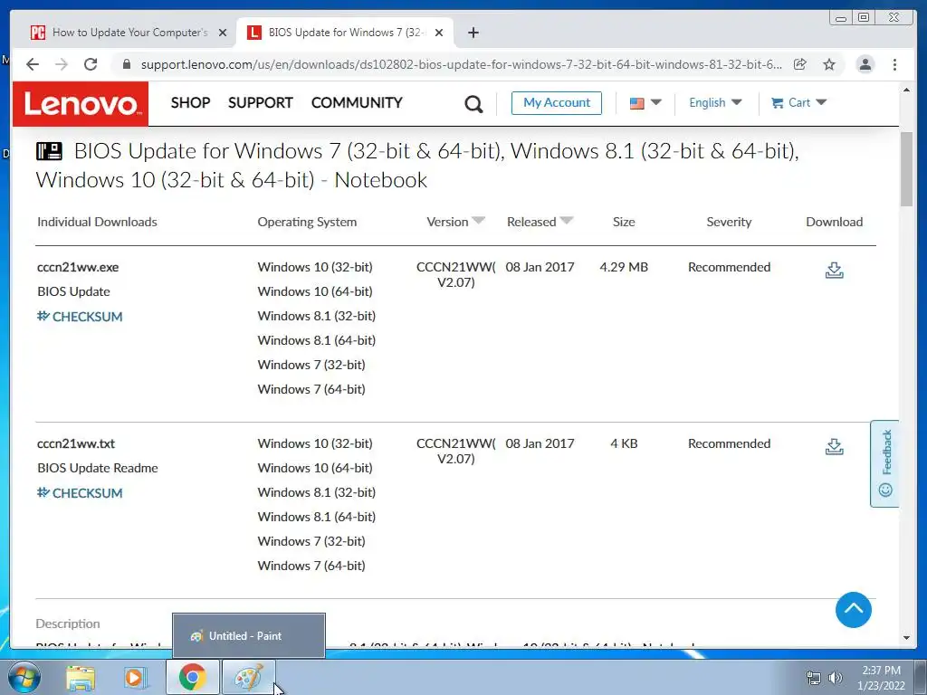
Task: Click the address bar URL
Action: (461, 64)
